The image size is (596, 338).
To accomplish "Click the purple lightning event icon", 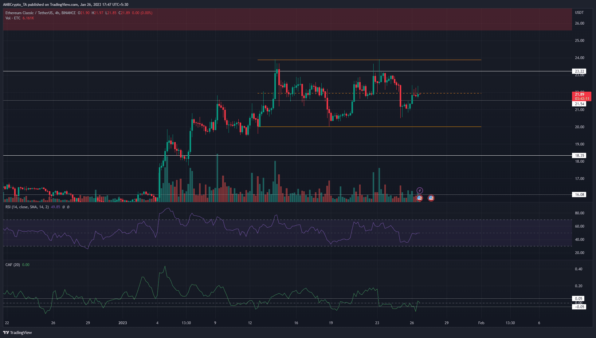I will click(420, 191).
